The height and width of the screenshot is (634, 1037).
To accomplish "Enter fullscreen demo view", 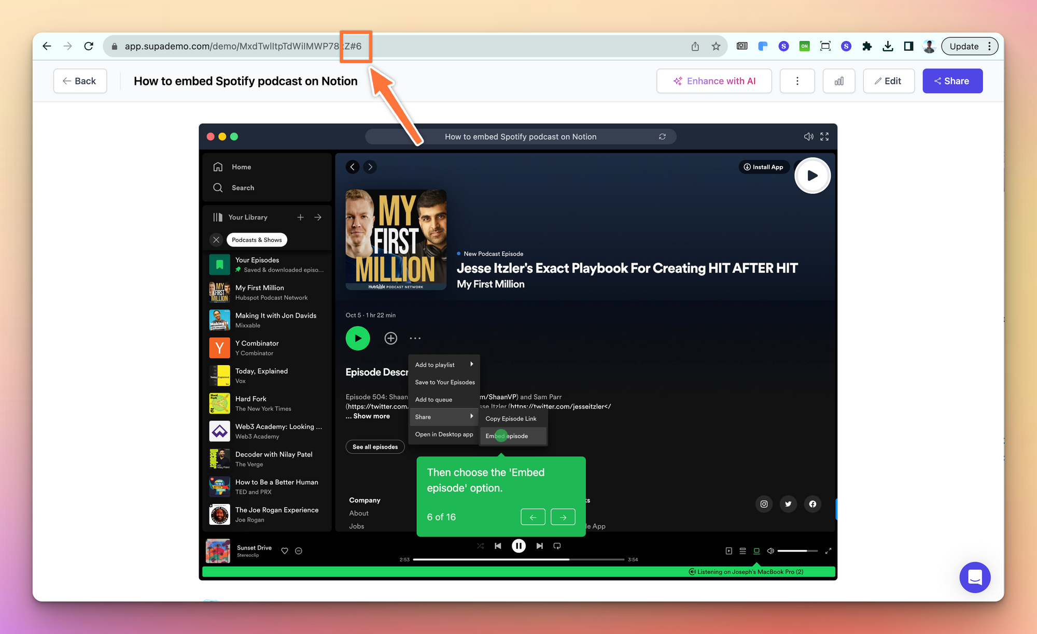I will point(824,137).
